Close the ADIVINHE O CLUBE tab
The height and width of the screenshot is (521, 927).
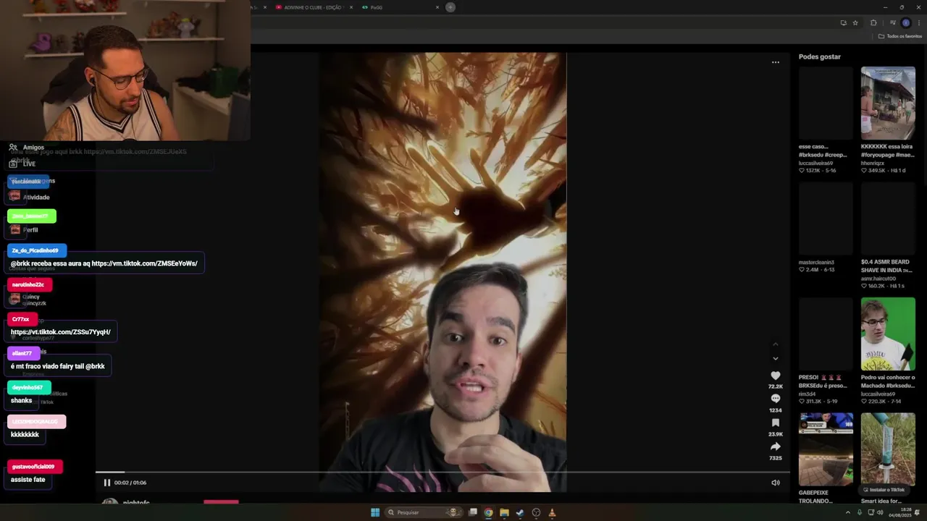click(351, 7)
